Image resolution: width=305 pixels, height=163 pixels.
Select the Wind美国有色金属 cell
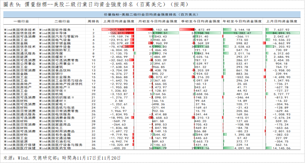point(55,135)
